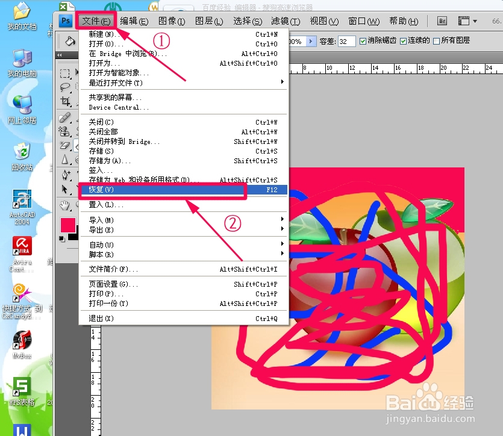The width and height of the screenshot is (503, 436).
Task: Launch Bridge via the Br toolbar icon
Action: [x=442, y=20]
